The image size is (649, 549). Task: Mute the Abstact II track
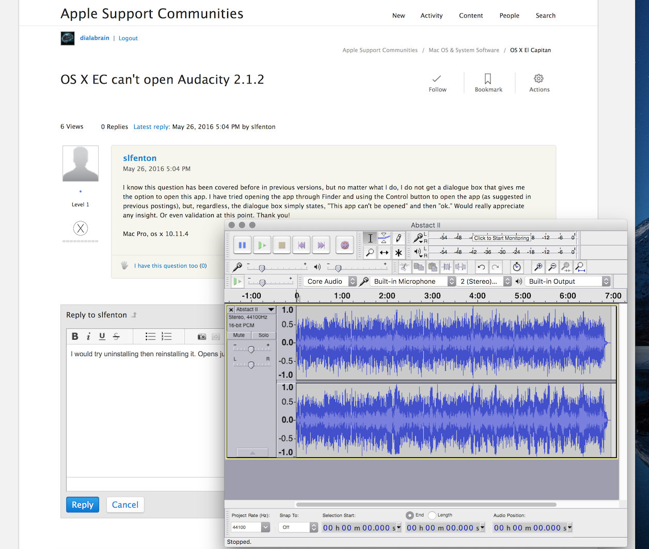click(x=239, y=335)
